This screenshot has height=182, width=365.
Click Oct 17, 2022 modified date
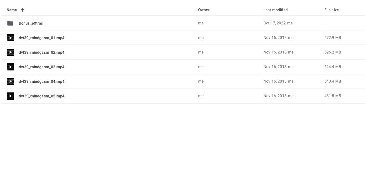(x=275, y=23)
